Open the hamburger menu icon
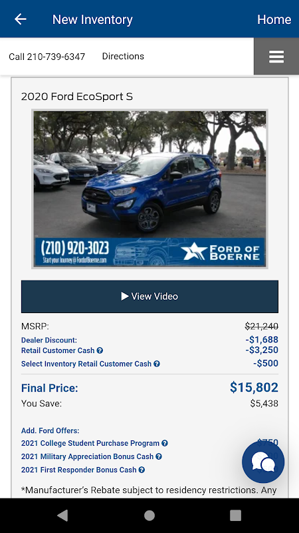This screenshot has width=299, height=533. coord(276,57)
